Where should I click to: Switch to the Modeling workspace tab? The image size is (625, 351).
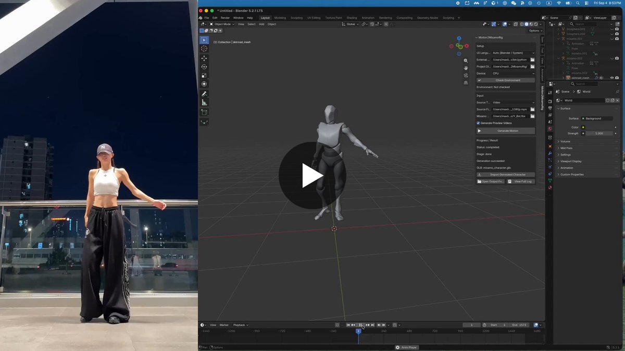280,18
